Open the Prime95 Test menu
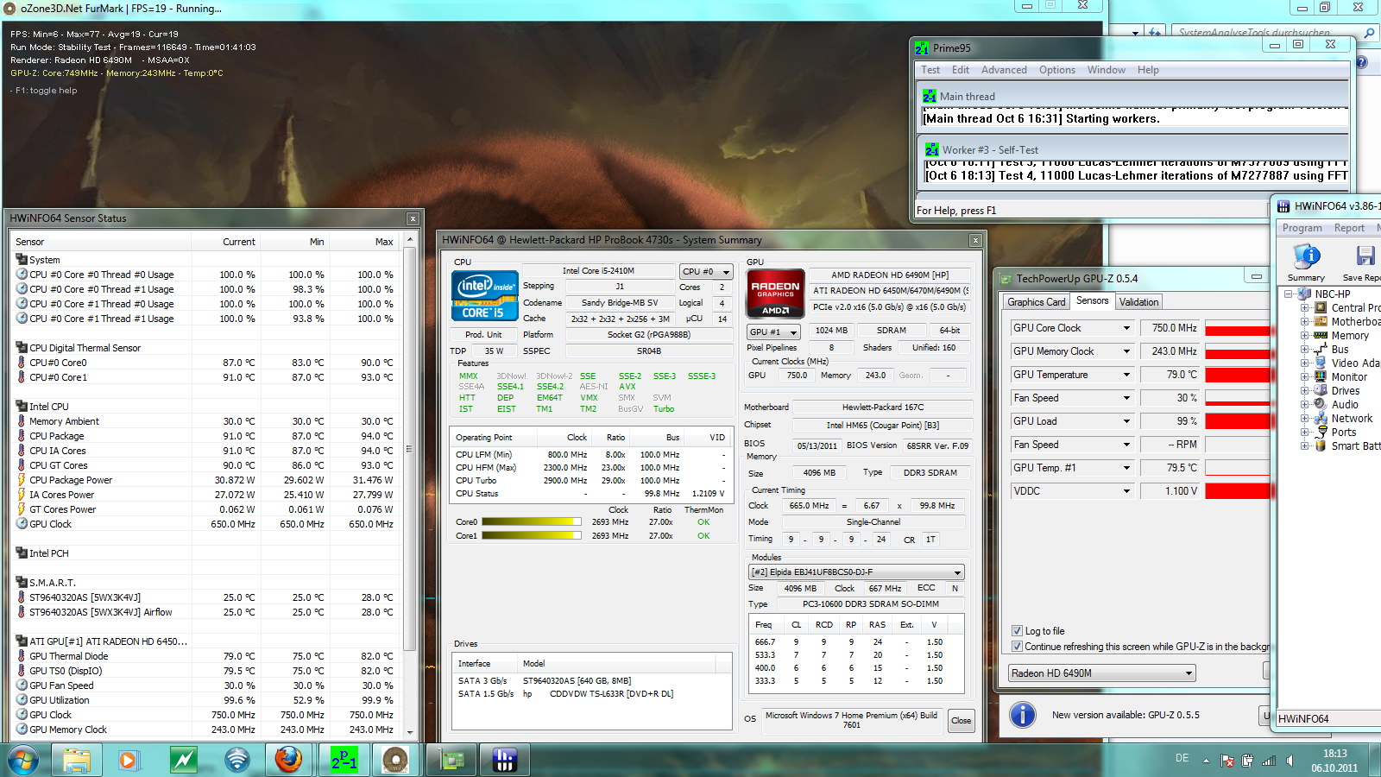This screenshot has width=1381, height=777. tap(930, 70)
